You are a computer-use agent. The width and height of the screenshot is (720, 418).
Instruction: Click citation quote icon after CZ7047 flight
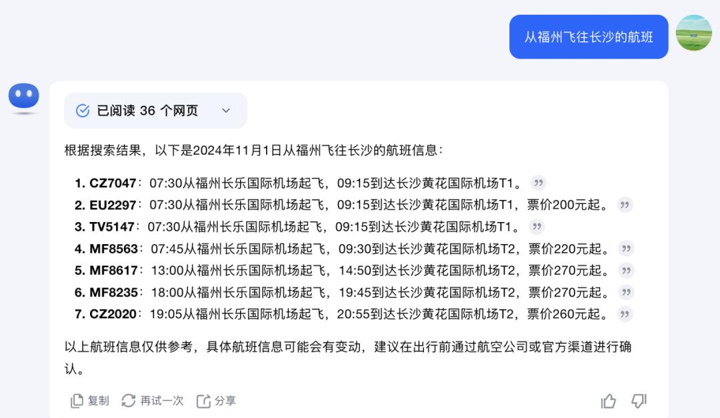(x=538, y=183)
